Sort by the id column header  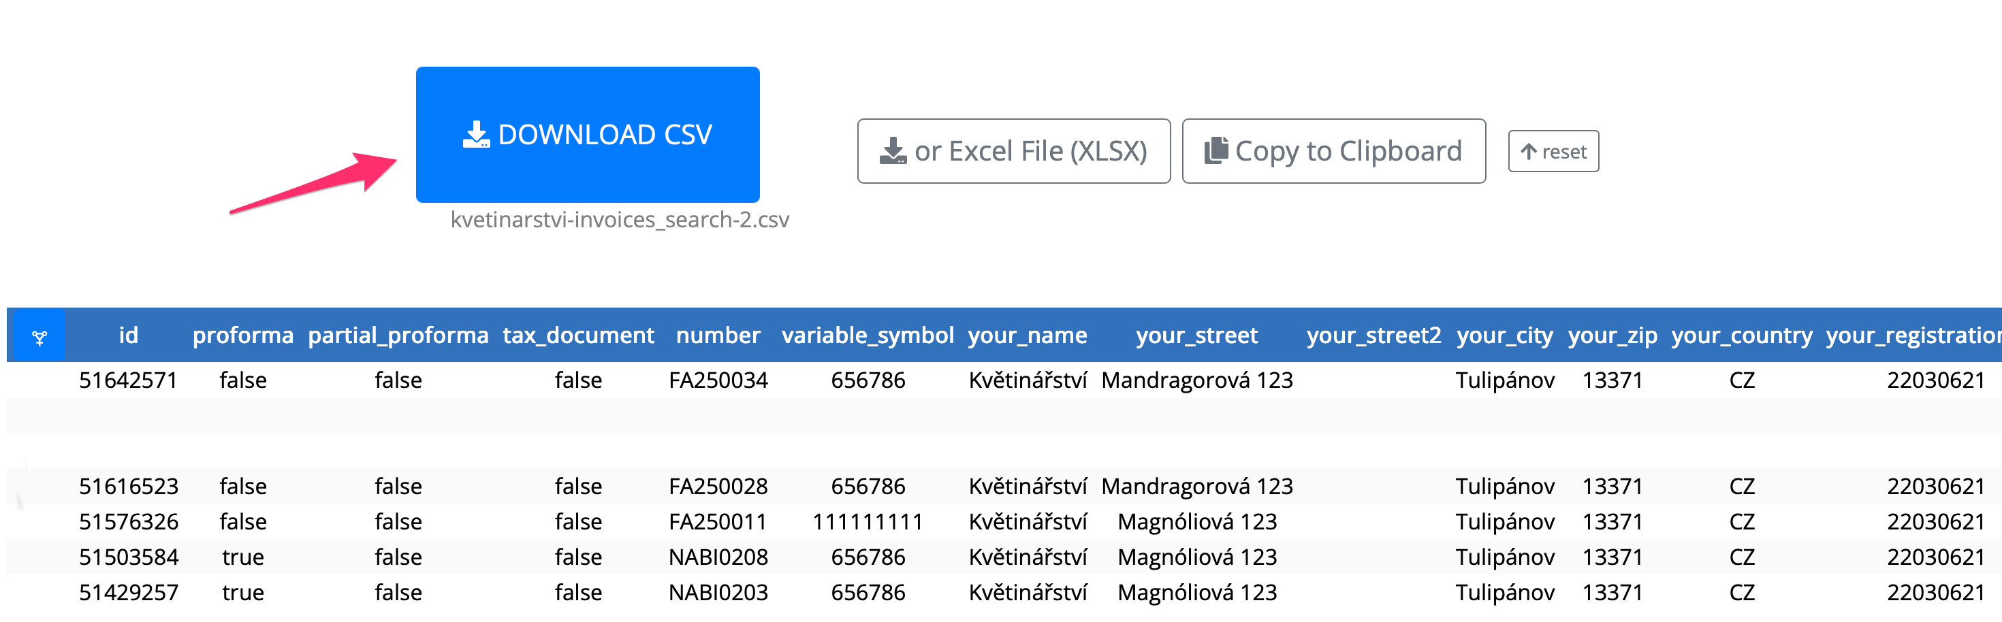(128, 335)
